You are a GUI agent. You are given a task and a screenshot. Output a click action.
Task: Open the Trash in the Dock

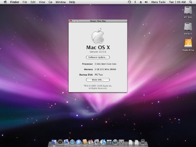click(143, 142)
